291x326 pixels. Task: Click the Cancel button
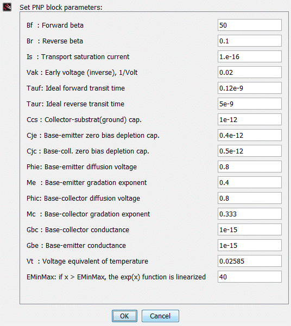pyautogui.click(x=160, y=316)
